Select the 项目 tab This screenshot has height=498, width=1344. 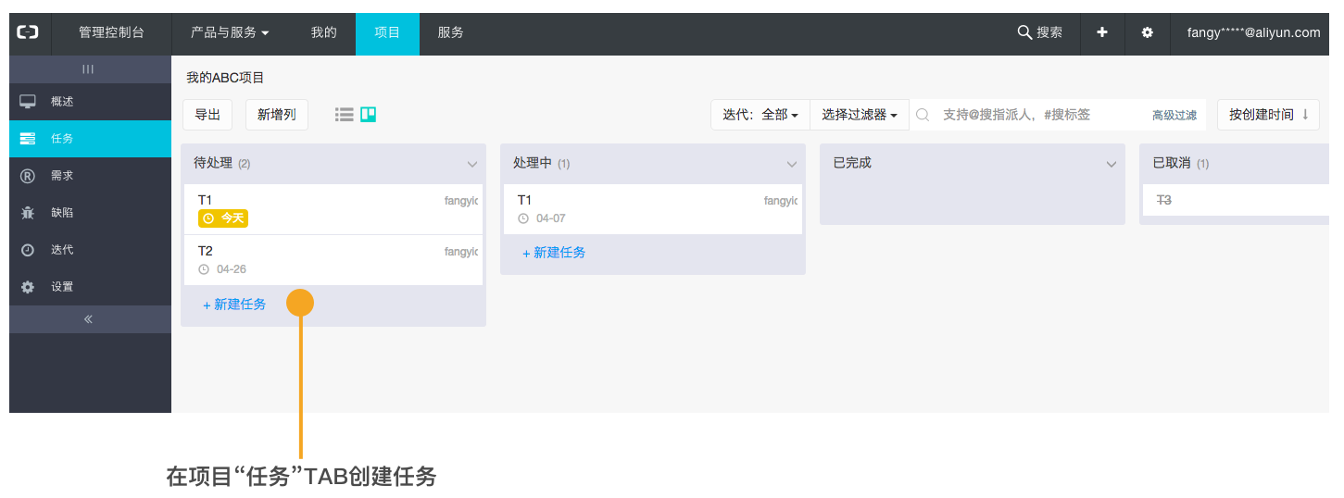click(387, 32)
